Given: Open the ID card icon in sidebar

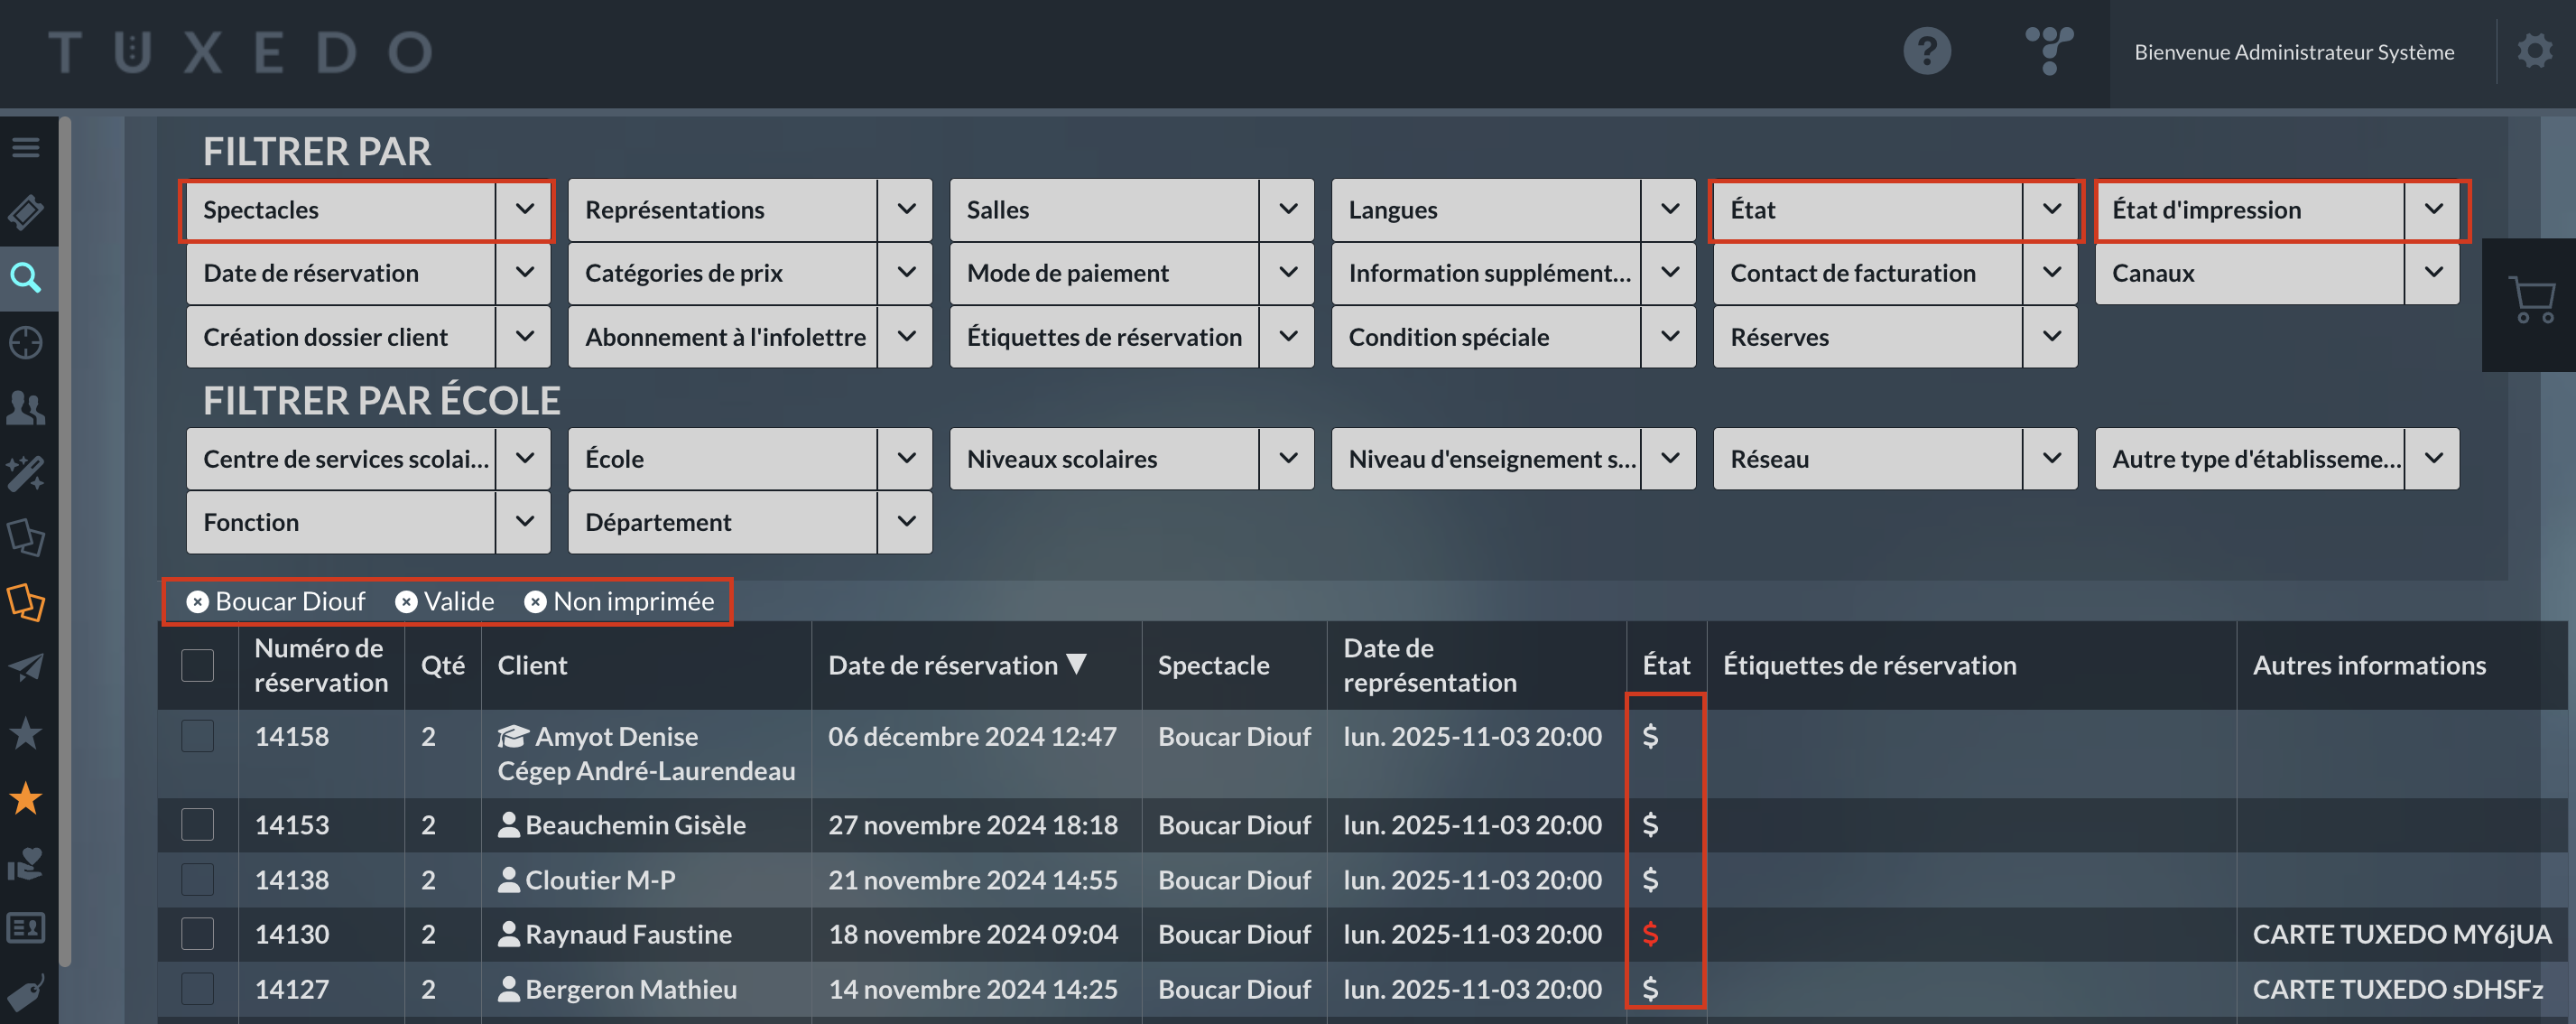Looking at the screenshot, I should tap(26, 929).
